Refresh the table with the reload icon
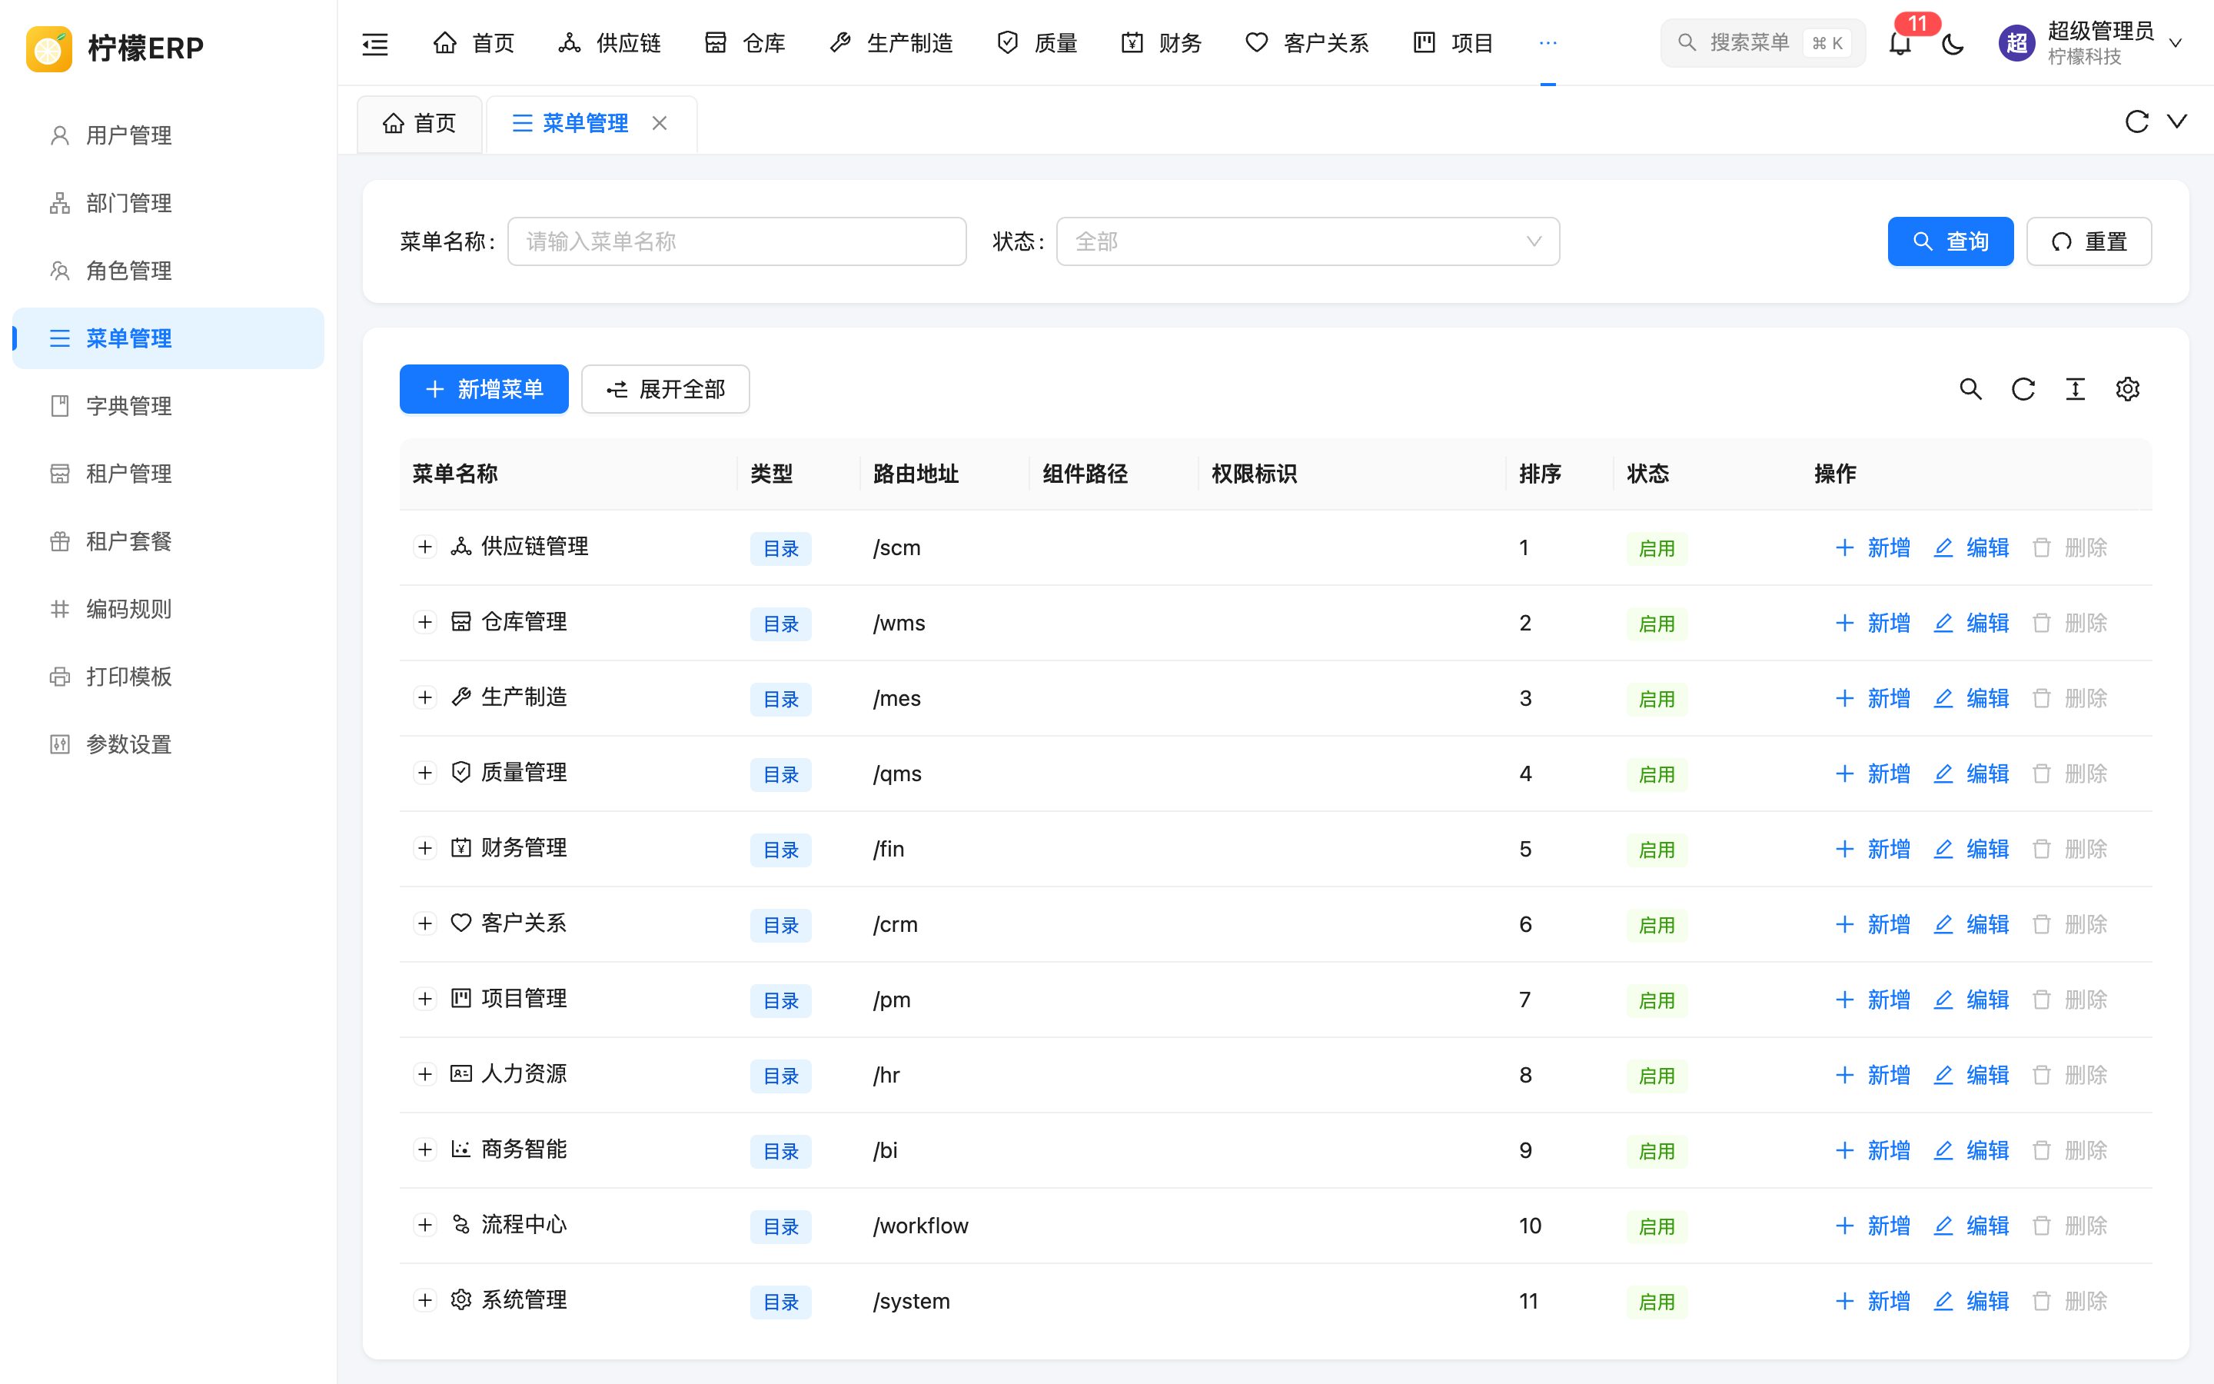Viewport: 2214px width, 1384px height. (x=2023, y=389)
